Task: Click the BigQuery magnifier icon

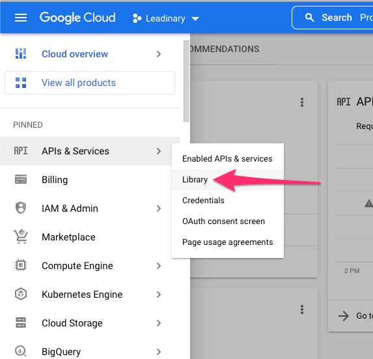Action: [21, 351]
